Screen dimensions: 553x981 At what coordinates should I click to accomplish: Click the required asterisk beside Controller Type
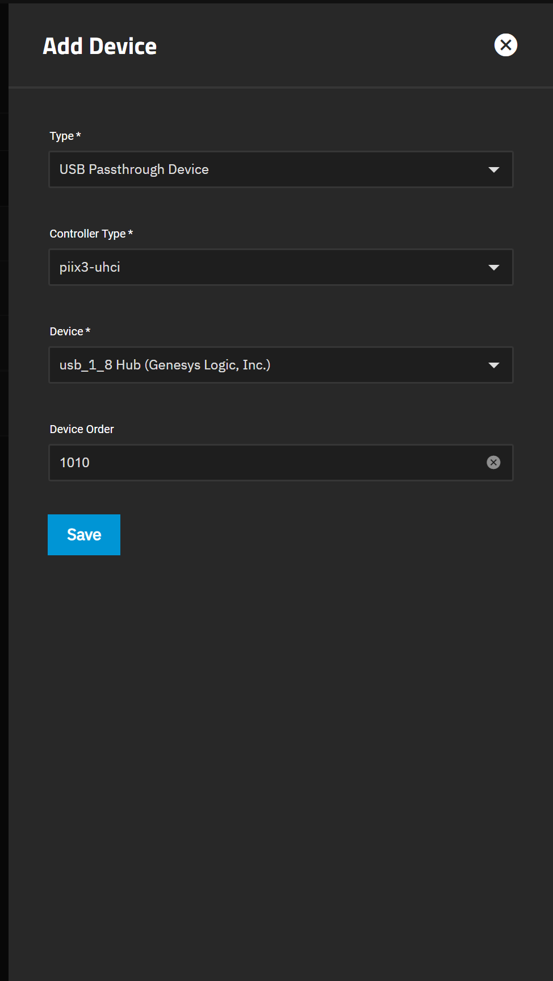coord(131,232)
